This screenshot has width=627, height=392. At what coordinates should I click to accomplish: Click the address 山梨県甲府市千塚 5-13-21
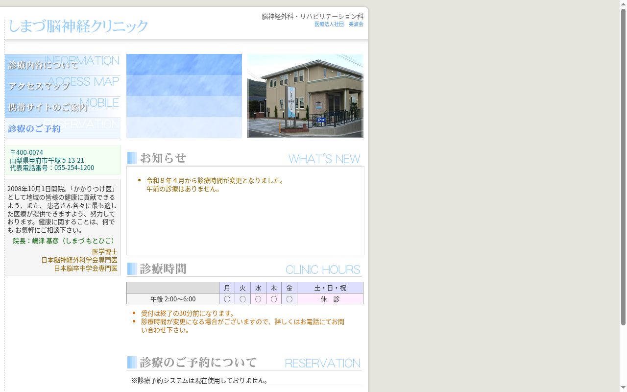point(47,160)
